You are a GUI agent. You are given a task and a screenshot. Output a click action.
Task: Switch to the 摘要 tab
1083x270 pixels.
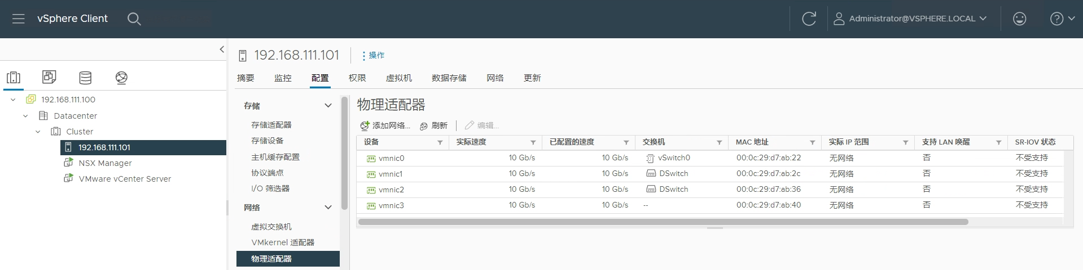(x=245, y=78)
